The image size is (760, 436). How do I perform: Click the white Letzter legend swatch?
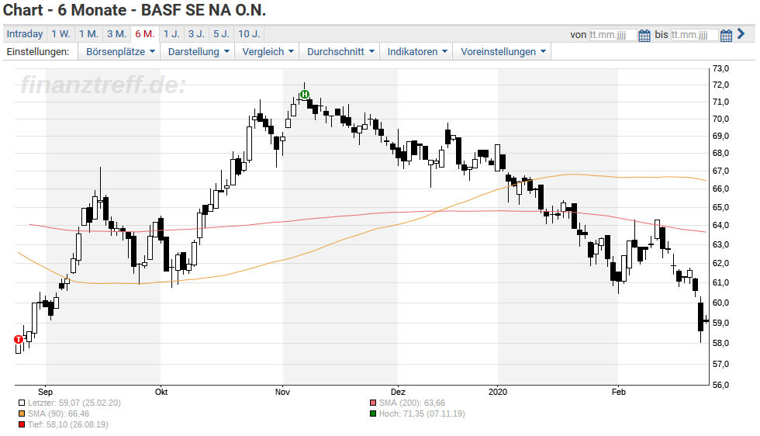click(x=22, y=403)
